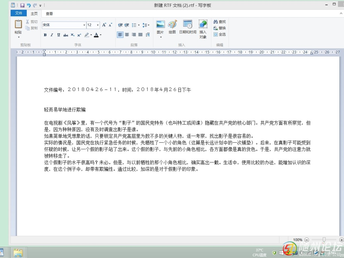Toggle underline formatting
The width and height of the screenshot is (344, 258).
coord(59,35)
